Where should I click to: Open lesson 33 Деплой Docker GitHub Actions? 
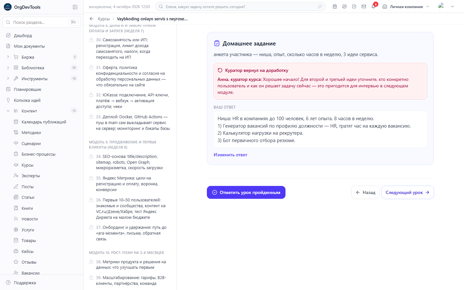point(130,122)
